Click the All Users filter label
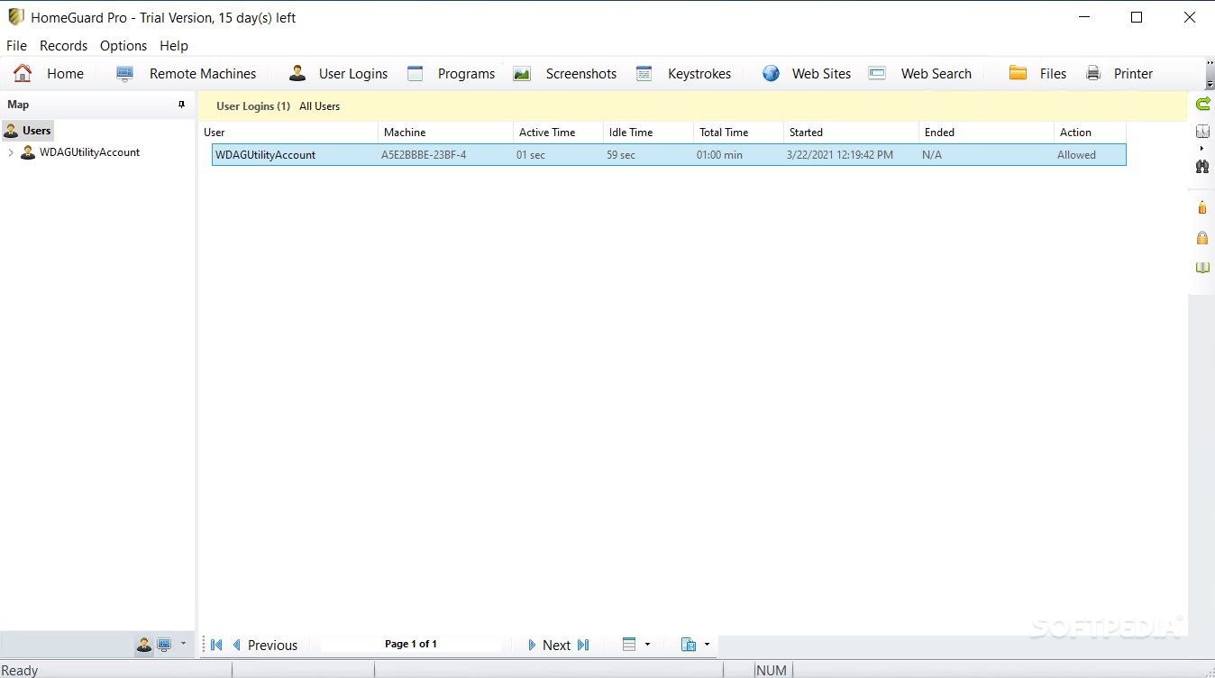The image size is (1215, 678). click(320, 106)
